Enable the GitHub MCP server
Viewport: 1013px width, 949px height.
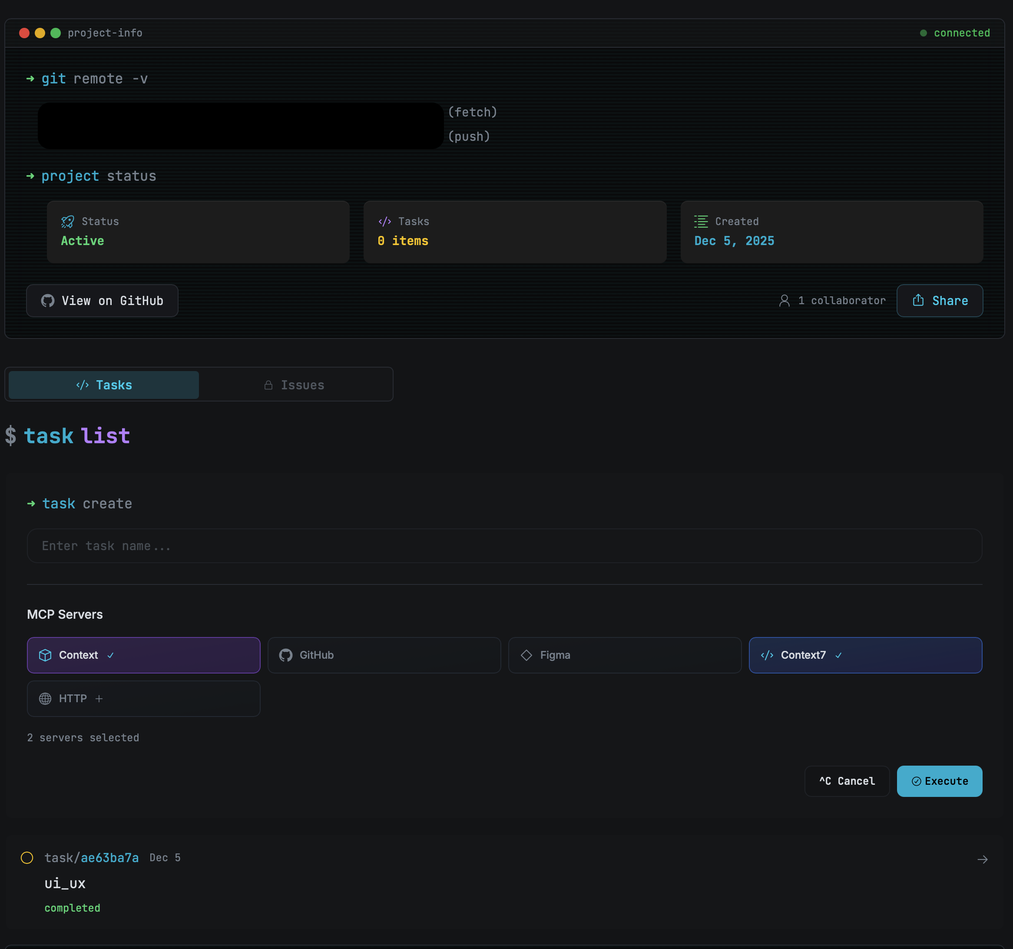[384, 655]
